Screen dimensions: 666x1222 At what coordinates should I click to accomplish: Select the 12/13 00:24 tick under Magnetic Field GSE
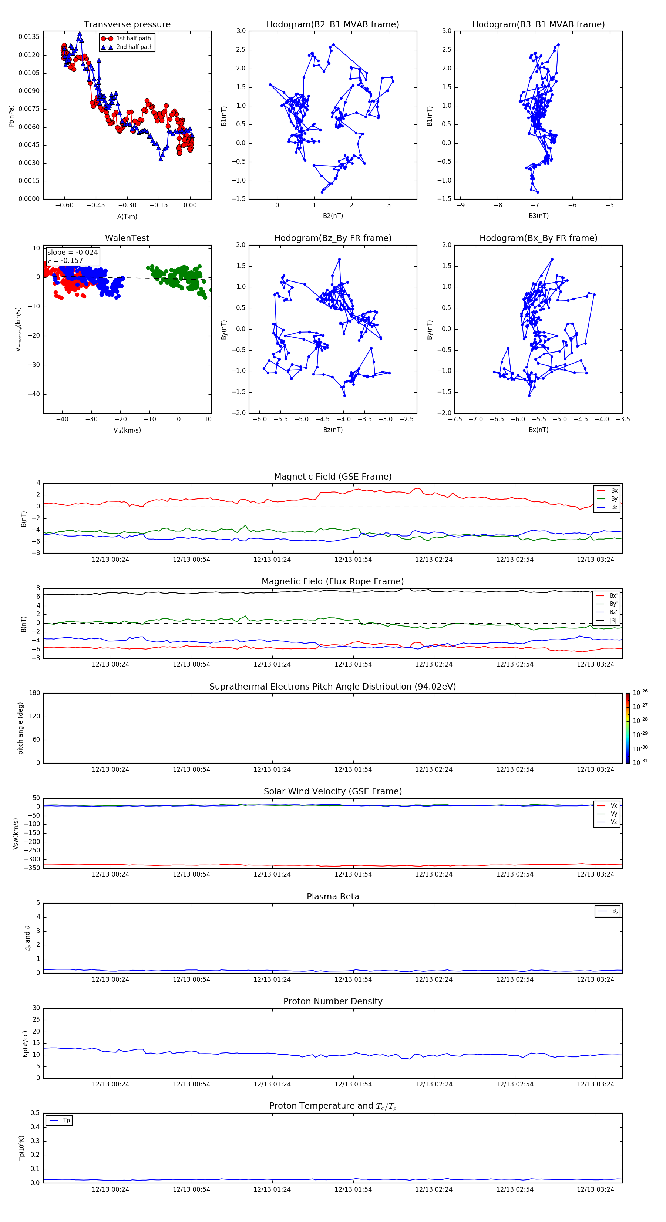point(111,560)
